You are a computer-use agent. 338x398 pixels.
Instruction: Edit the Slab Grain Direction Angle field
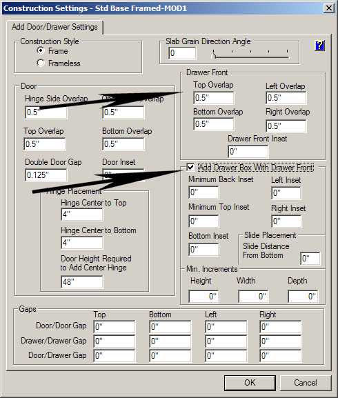pos(182,53)
